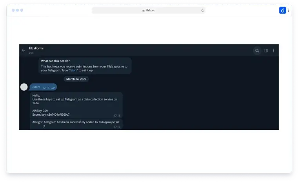This screenshot has height=182, width=298.
Task: Click the 'bot' subtitle under TildaForms
Action: 31,53
